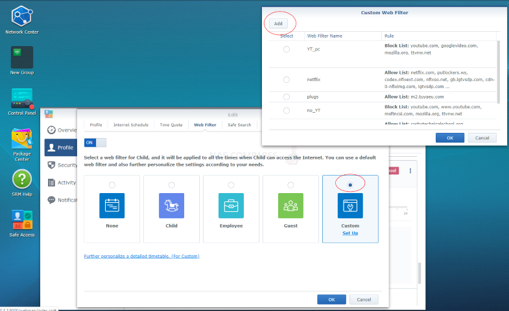Click the Custom Web Filter list scrollbar

click(498, 72)
